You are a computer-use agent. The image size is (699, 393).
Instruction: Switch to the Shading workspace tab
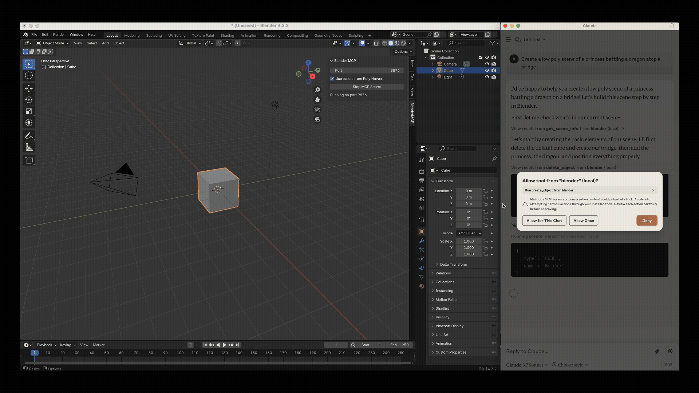coord(227,35)
